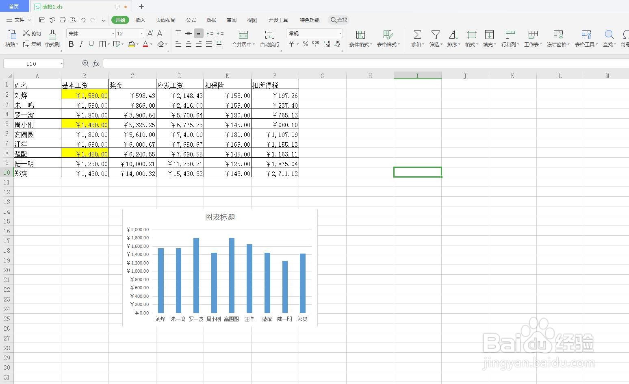Switch to the 开发工具 ribbon tab
Viewport: 629px width, 384px height.
278,20
